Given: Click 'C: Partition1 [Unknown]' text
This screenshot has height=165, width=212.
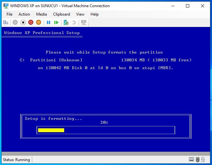Looking at the screenshot, I should click(51, 60).
